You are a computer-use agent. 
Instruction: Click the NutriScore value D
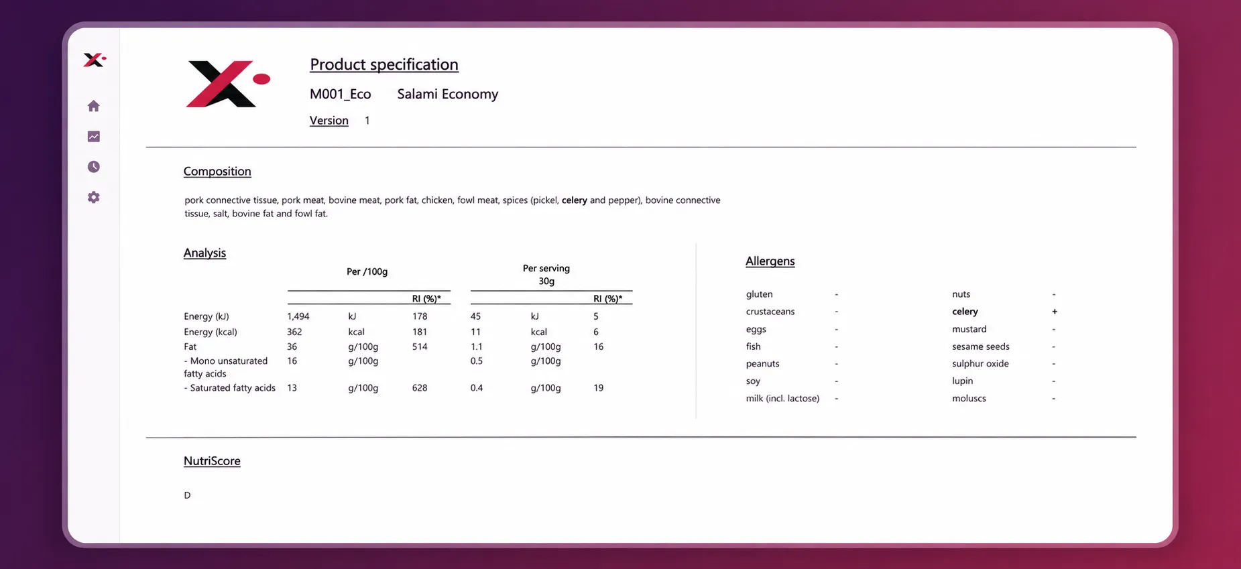click(187, 495)
